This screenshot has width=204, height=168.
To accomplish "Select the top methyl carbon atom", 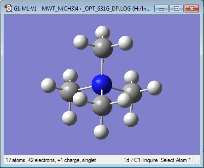I will [x=103, y=48].
